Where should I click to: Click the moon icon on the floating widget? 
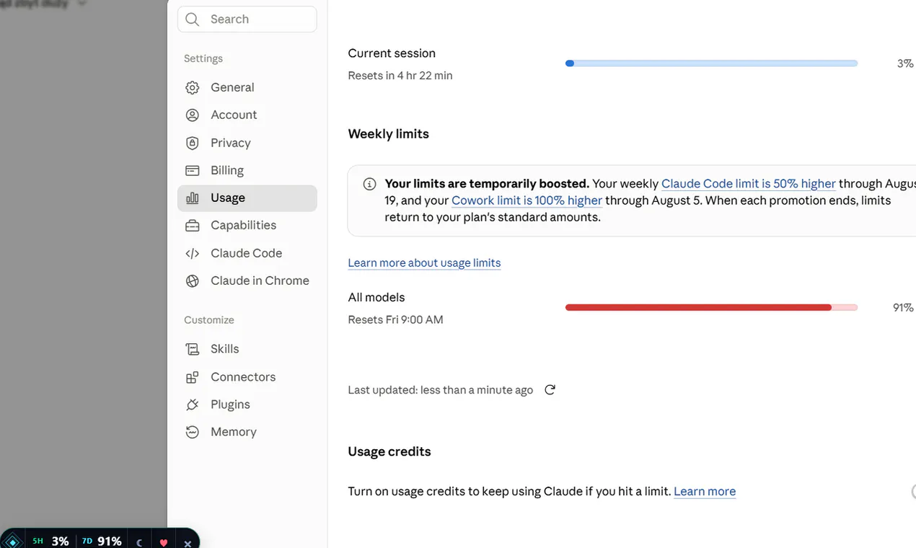(x=140, y=542)
